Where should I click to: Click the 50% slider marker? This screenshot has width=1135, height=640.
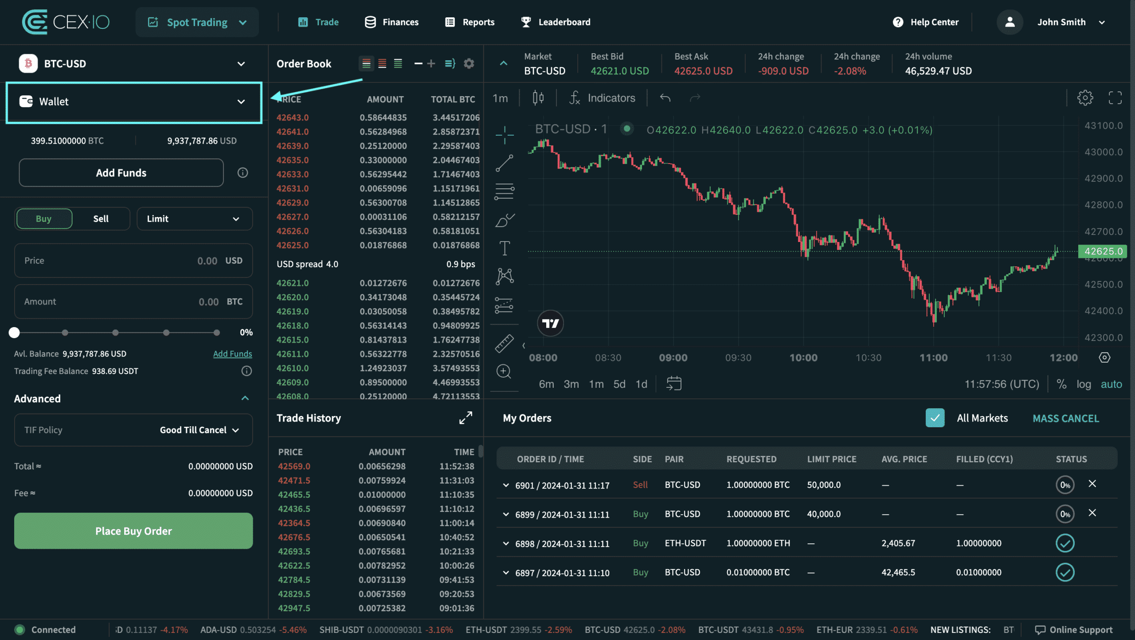[115, 332]
